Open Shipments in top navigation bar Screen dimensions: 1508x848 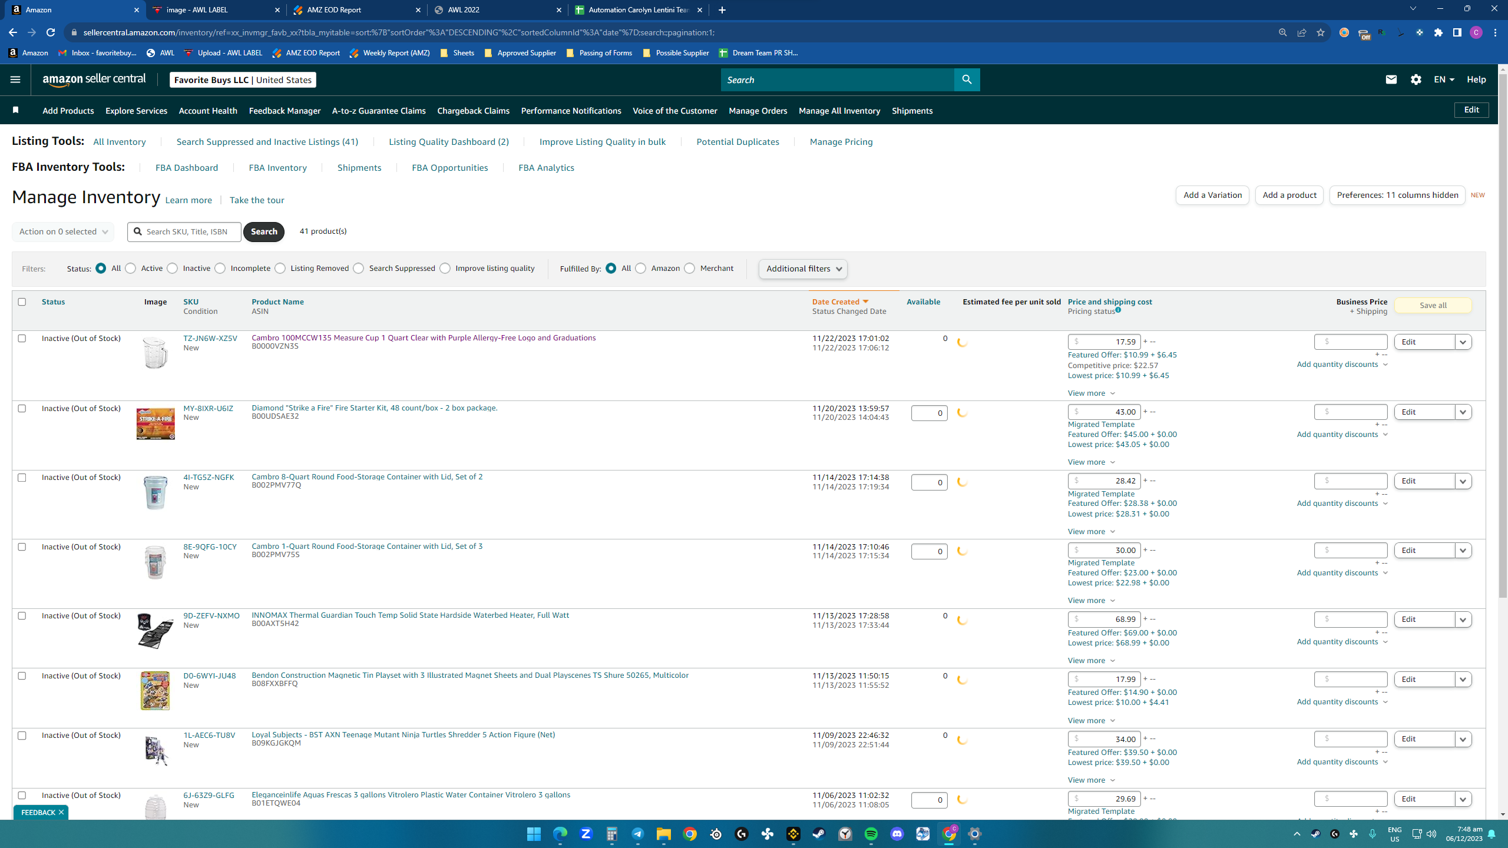point(912,111)
